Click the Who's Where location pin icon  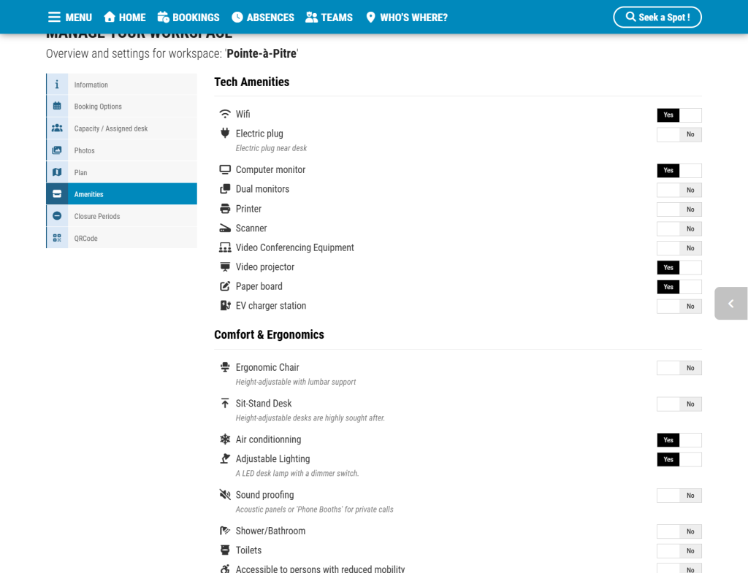pyautogui.click(x=370, y=18)
